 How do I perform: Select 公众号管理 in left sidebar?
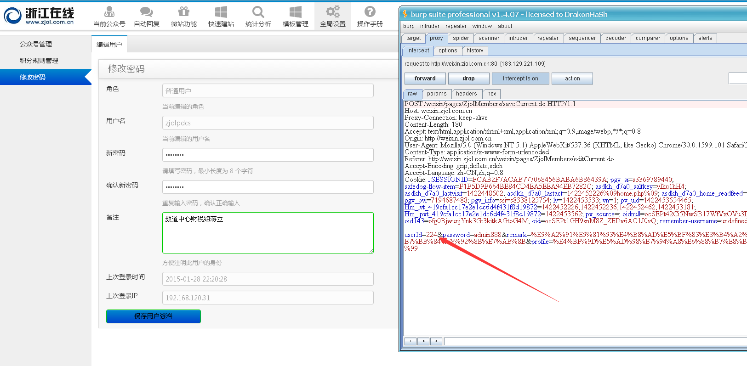coord(36,44)
